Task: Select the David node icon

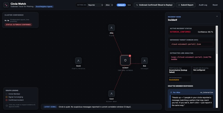Action: click(78, 61)
